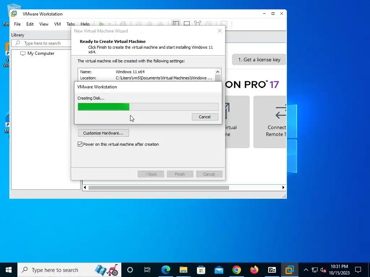The height and width of the screenshot is (277, 370).
Task: Click the VMware Workstation taskbar icon
Action: point(289,270)
